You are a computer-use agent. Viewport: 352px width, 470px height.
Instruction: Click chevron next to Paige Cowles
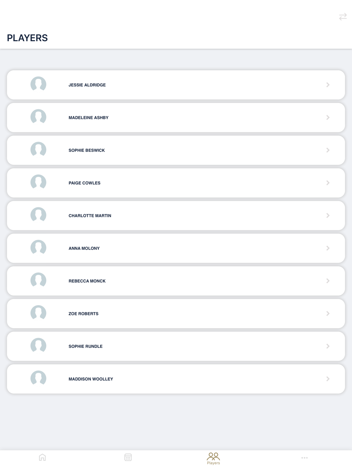point(328,183)
